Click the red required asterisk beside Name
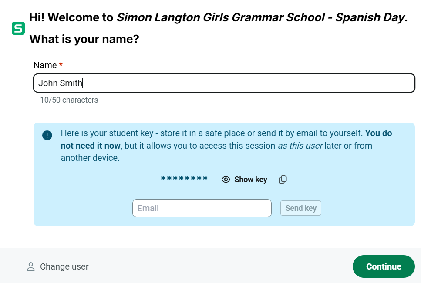This screenshot has width=421, height=283. pyautogui.click(x=61, y=65)
